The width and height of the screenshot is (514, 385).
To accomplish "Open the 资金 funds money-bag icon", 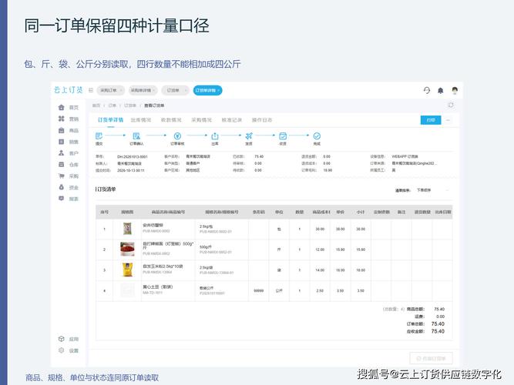I will click(62, 187).
